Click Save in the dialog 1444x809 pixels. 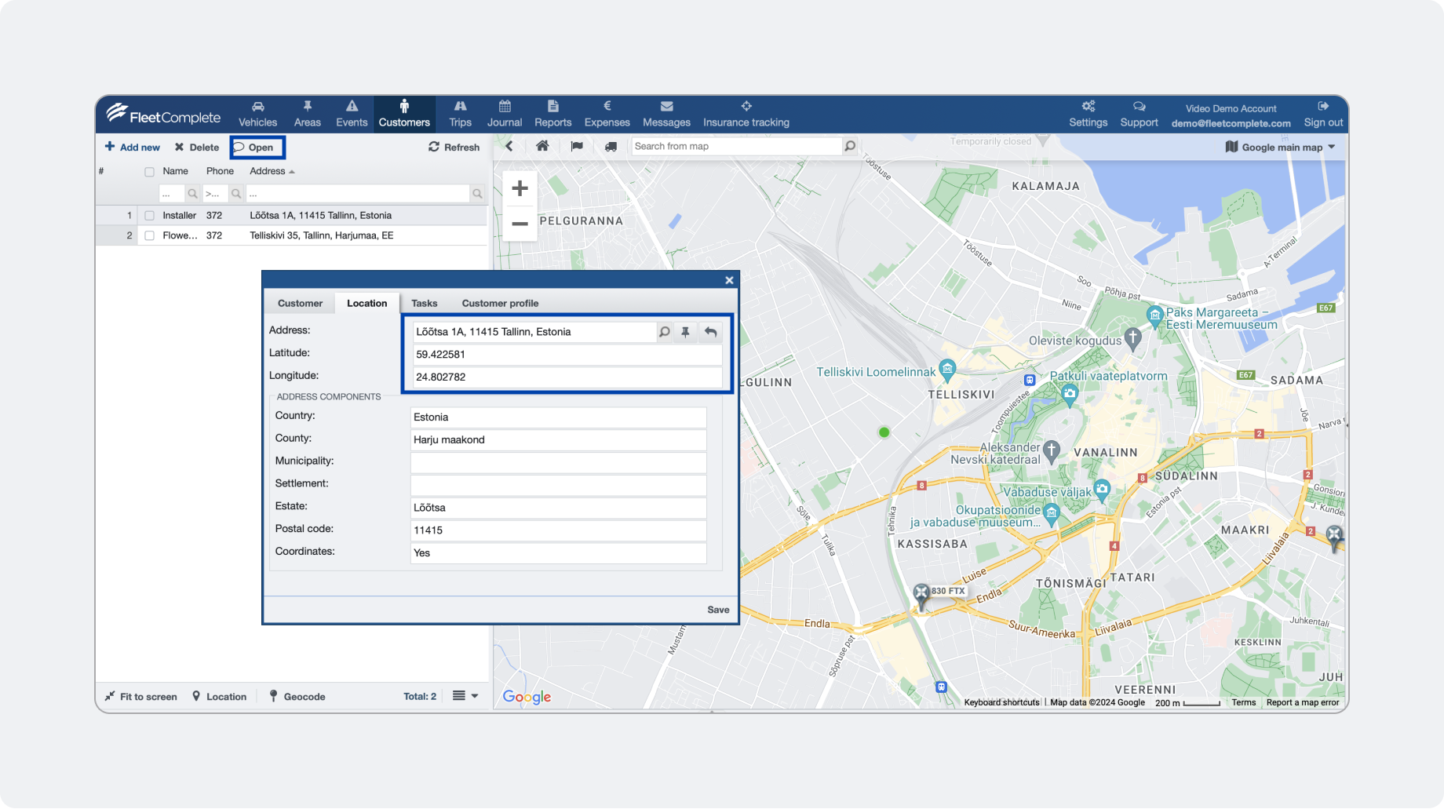[718, 610]
